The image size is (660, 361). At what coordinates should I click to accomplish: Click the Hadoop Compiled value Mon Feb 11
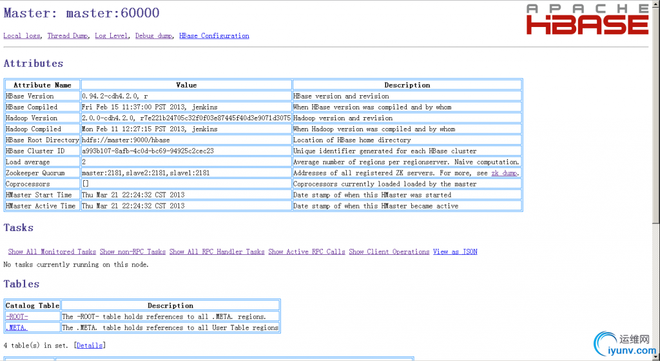tap(150, 129)
